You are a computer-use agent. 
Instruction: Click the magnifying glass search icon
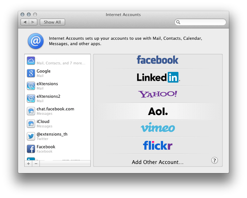pos(178,22)
